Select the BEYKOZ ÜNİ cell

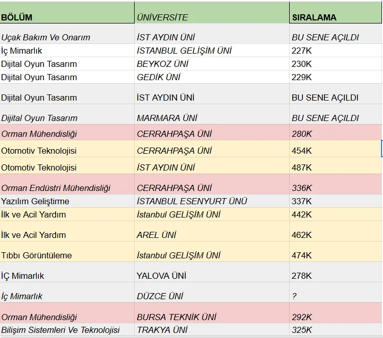click(x=212, y=64)
